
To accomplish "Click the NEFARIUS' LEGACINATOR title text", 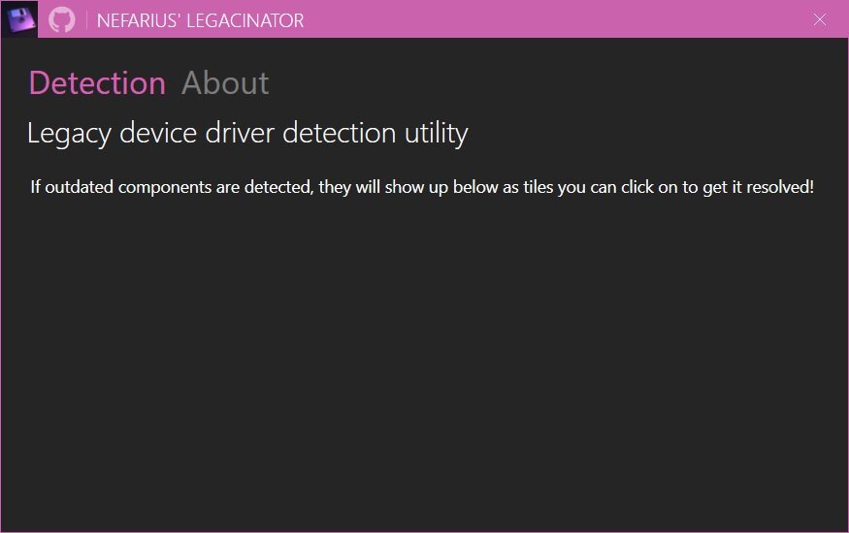I will (x=200, y=20).
